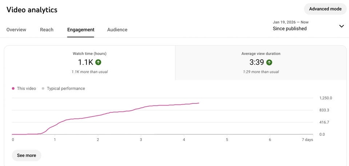The width and height of the screenshot is (349, 166).
Task: Toggle the 'This video' legend label
Action: (26, 89)
